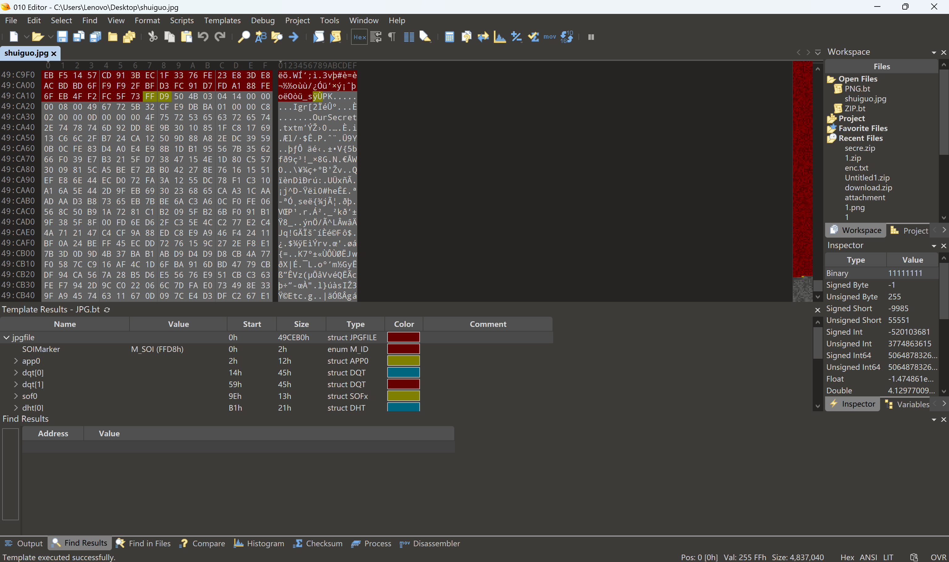Open the Templates menu
The image size is (949, 562).
pos(222,20)
